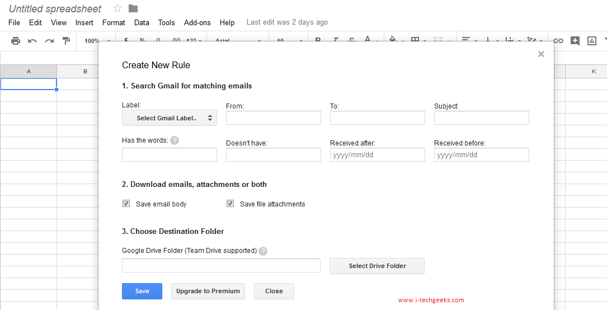The height and width of the screenshot is (310, 607).
Task: Toggle Save file attachments checkbox
Action: pyautogui.click(x=230, y=204)
